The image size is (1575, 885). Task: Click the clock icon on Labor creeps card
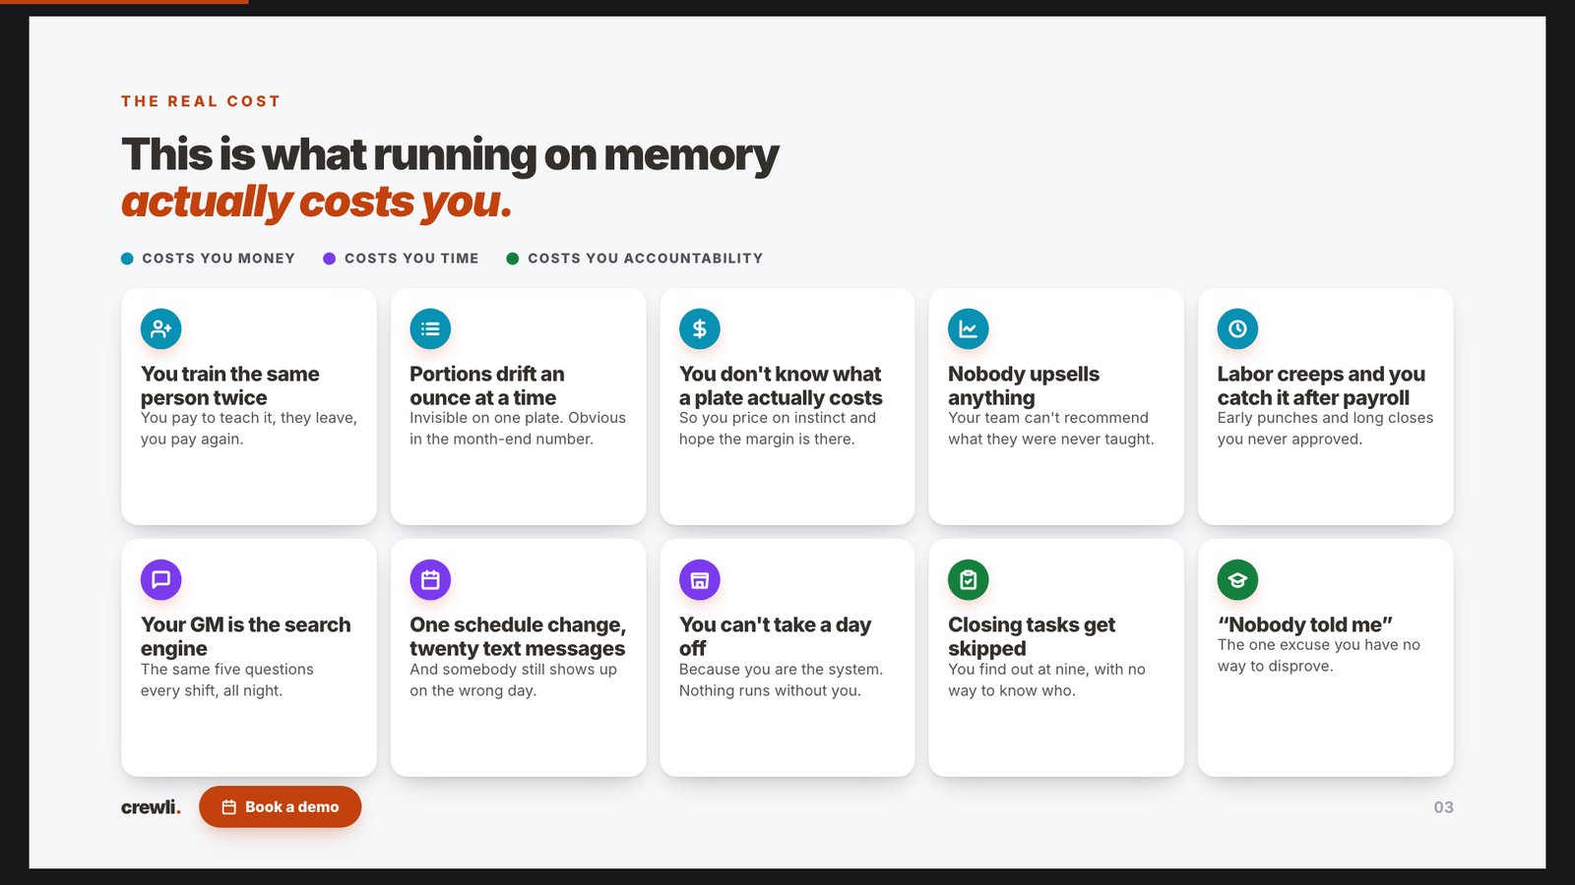(1237, 328)
